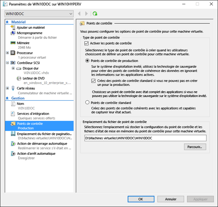The height and width of the screenshot is (207, 218).
Task: Click the checkpoint file location path field
Action: pyautogui.click(x=145, y=138)
